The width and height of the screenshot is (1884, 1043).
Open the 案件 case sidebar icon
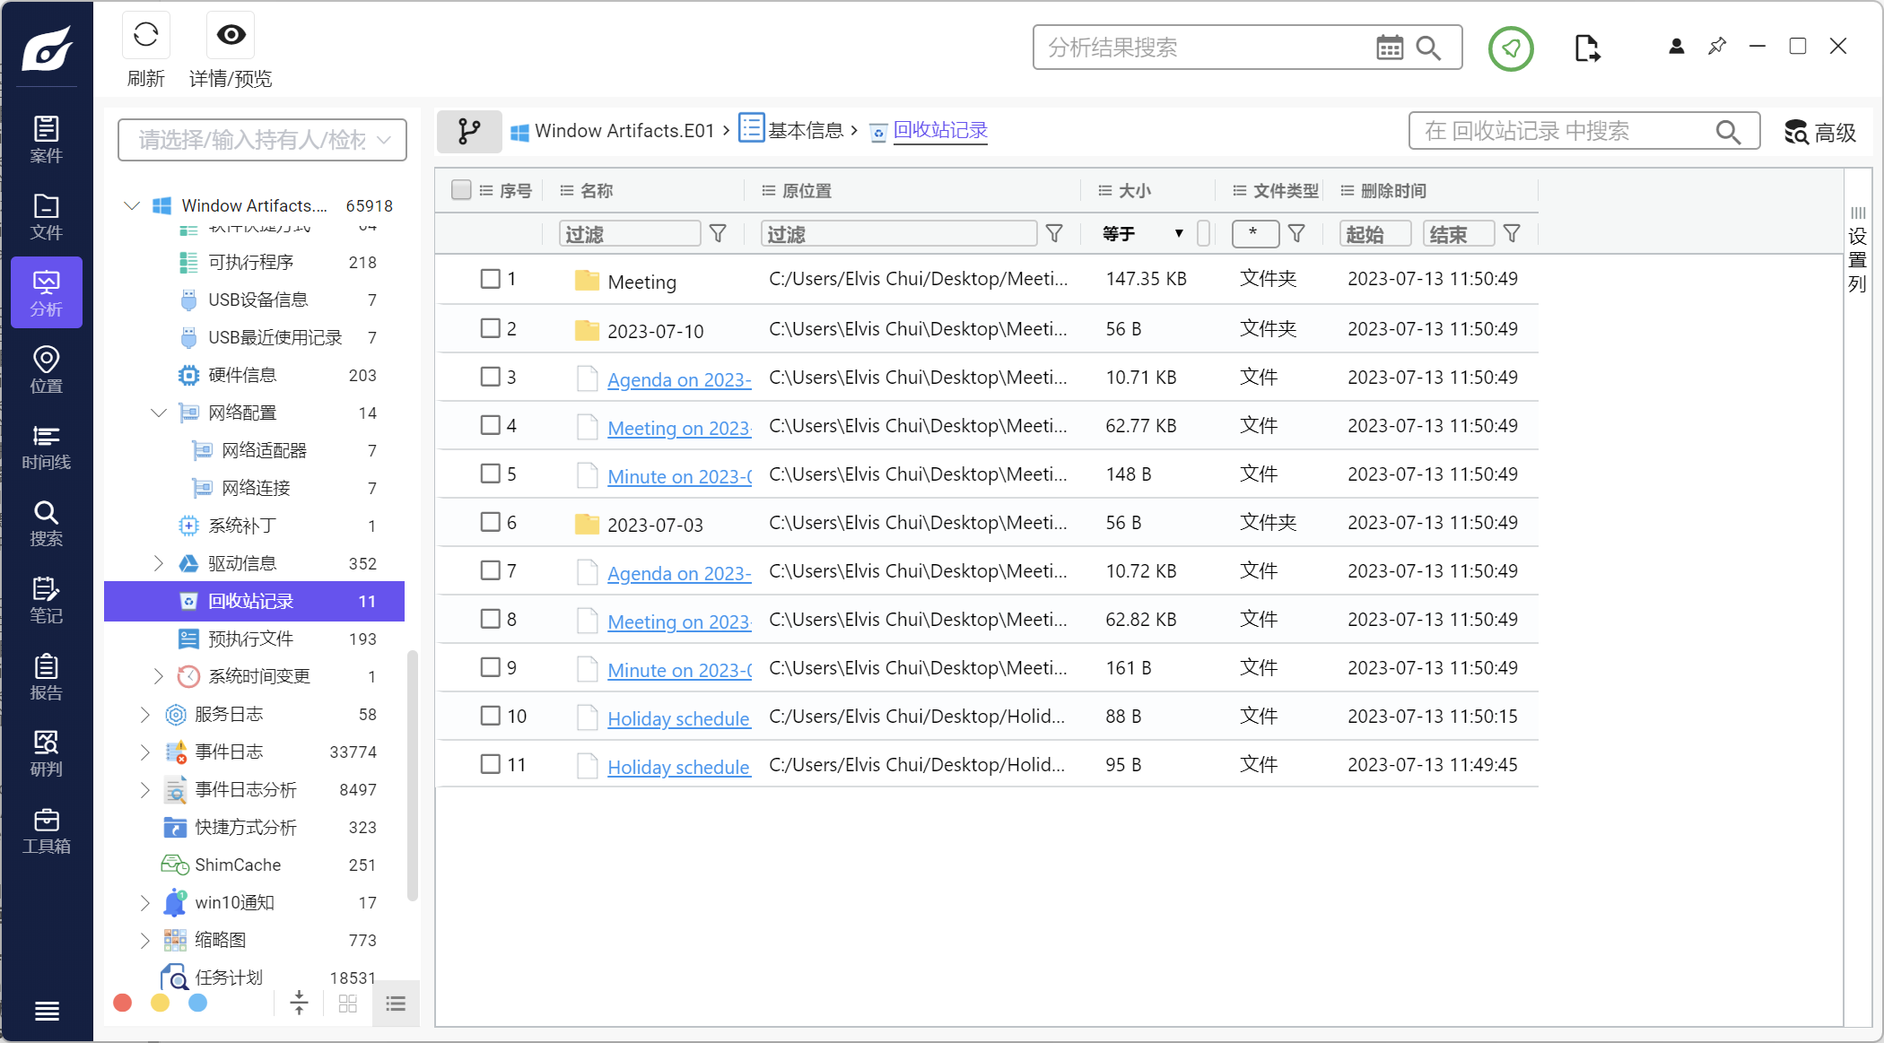[x=47, y=139]
